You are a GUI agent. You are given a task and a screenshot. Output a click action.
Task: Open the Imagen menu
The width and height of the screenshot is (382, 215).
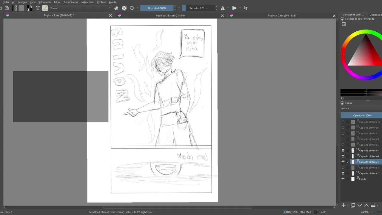[x=23, y=2]
